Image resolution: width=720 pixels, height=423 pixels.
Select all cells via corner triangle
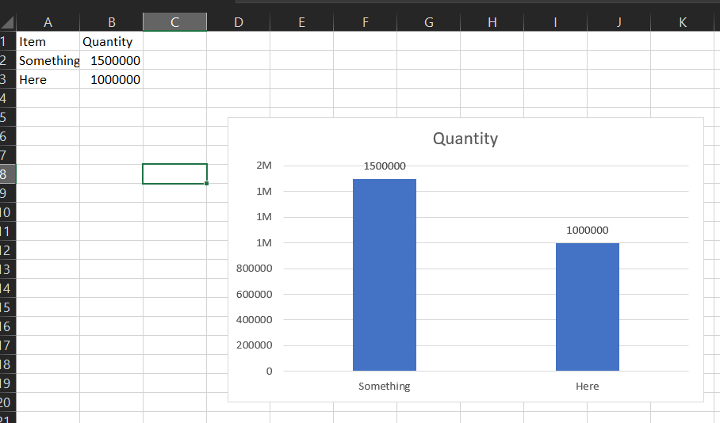8,22
